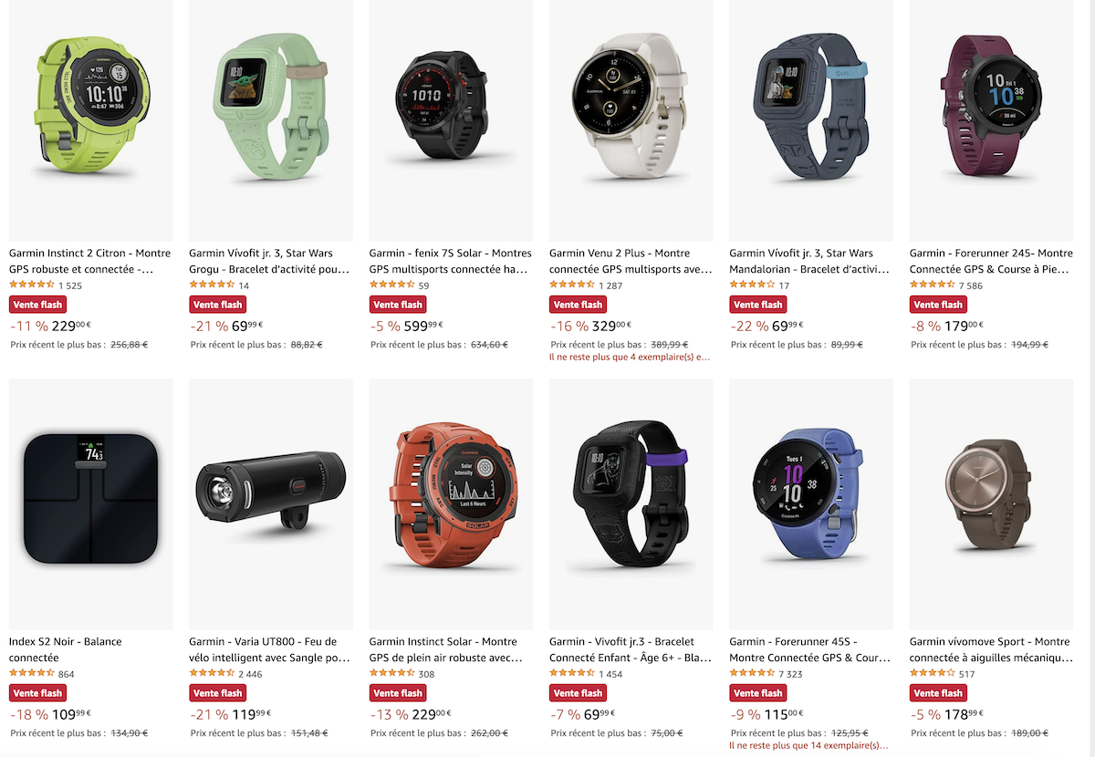Click the blue Forerunner 45S watch image
The width and height of the screenshot is (1095, 757).
point(811,503)
